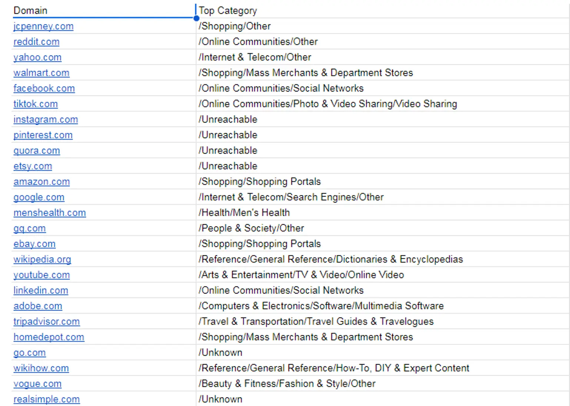Follow the wikihow.com hyperlink
The height and width of the screenshot is (406, 570).
click(x=41, y=368)
